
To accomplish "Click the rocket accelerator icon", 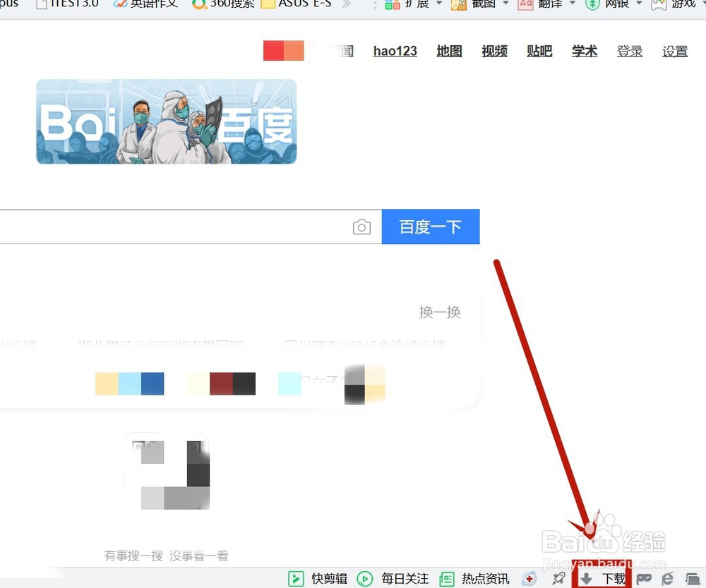I will click(x=558, y=578).
